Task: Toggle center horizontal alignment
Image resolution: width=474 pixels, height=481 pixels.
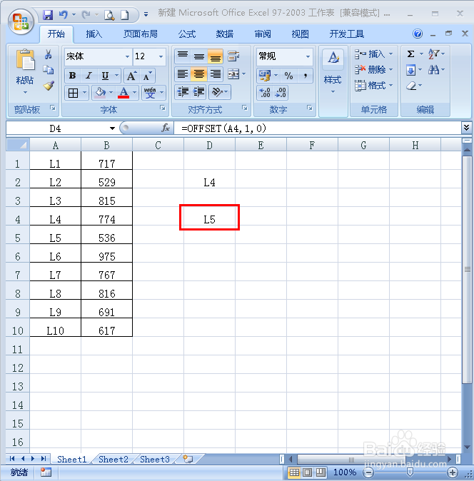Action: (198, 74)
